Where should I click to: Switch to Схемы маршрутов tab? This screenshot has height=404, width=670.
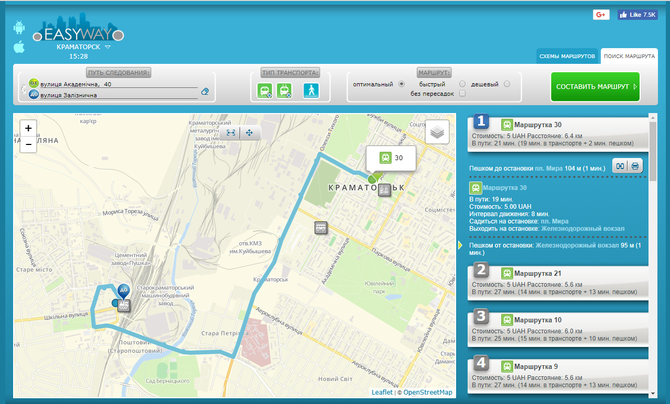(x=568, y=56)
